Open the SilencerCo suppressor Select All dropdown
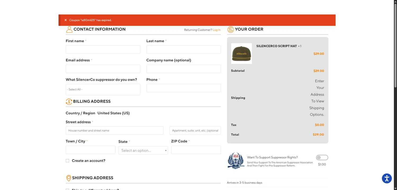 point(103,89)
